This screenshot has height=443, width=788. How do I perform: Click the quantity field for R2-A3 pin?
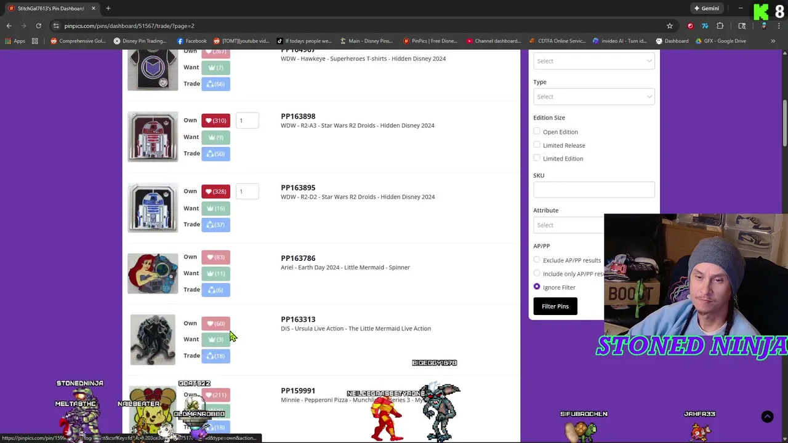(247, 121)
